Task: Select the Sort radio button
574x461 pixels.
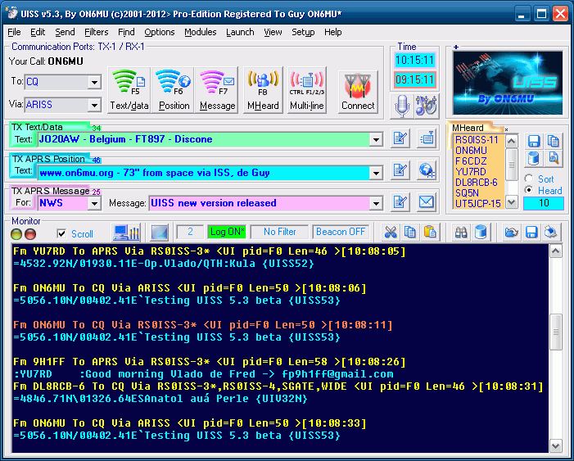Action: 529,179
